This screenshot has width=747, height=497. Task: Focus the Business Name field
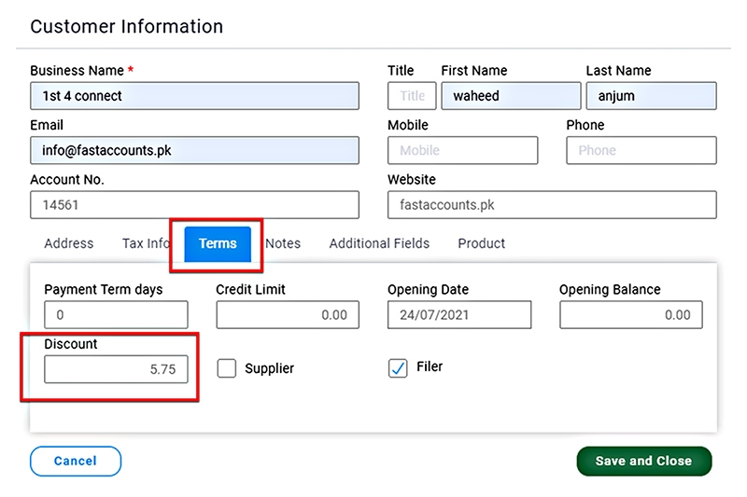(x=194, y=96)
